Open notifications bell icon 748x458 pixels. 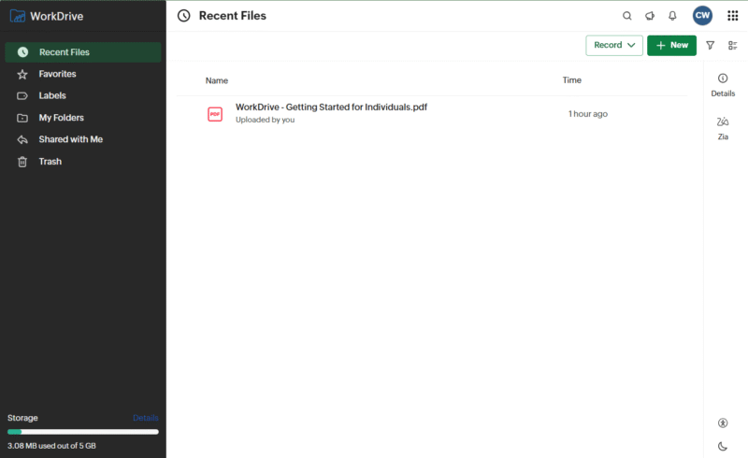[x=672, y=16]
